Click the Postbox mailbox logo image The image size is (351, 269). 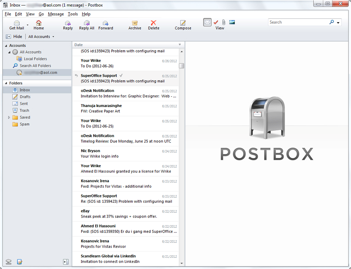click(267, 118)
